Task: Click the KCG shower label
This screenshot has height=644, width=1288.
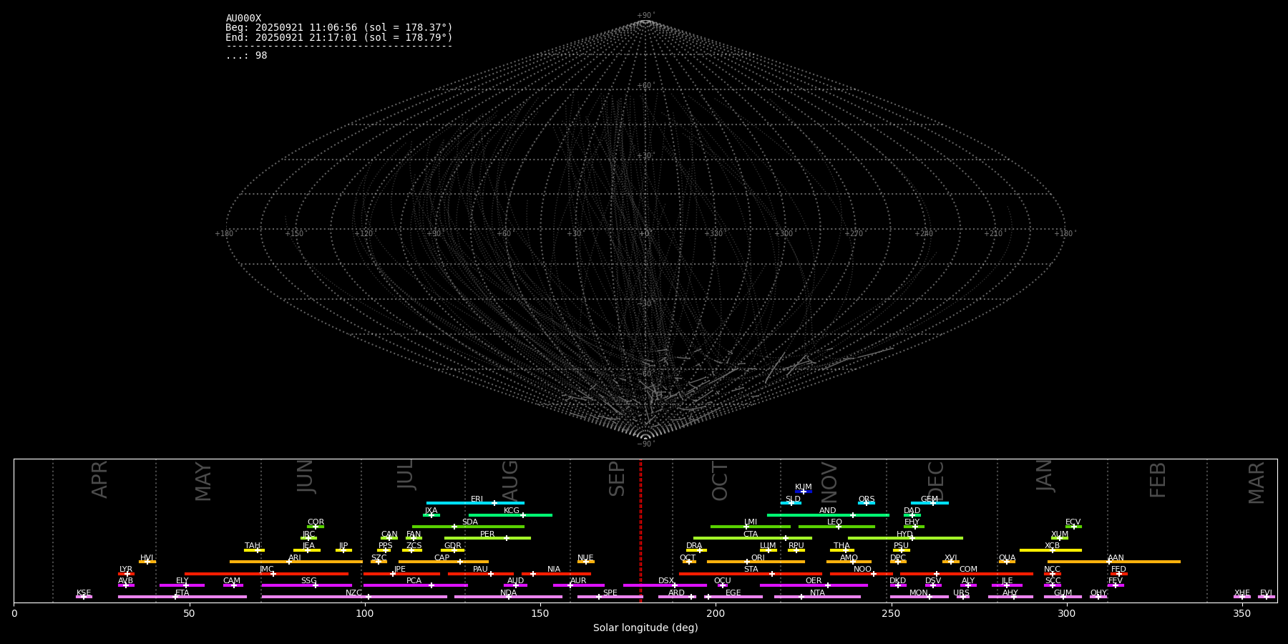Action: tap(512, 511)
